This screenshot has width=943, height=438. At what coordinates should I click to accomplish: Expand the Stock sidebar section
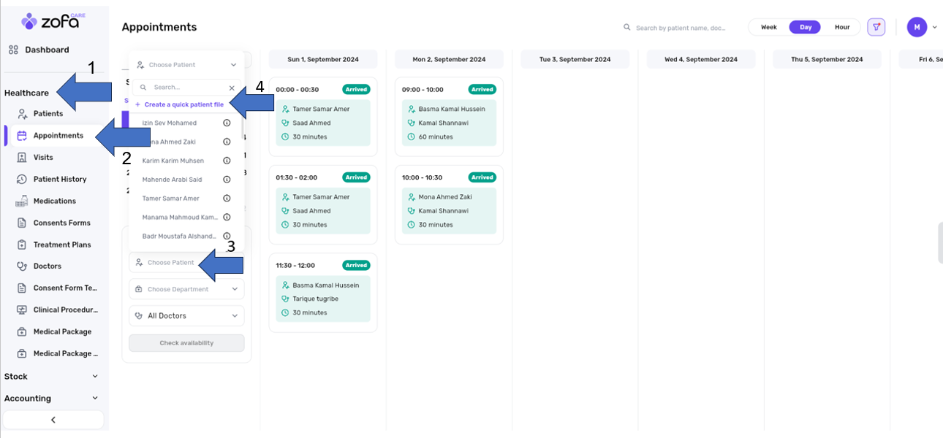(51, 377)
